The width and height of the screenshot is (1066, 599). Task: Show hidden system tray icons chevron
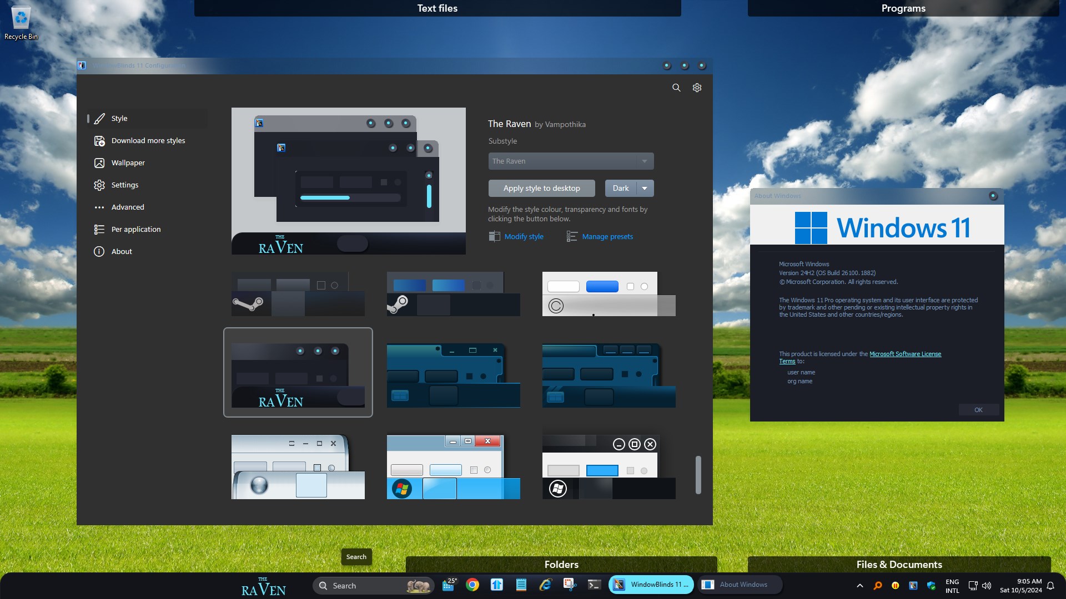click(x=860, y=586)
